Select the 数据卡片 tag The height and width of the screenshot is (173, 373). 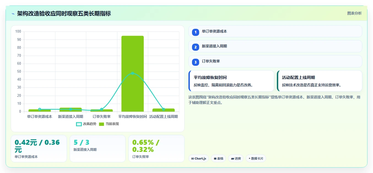click(x=256, y=158)
